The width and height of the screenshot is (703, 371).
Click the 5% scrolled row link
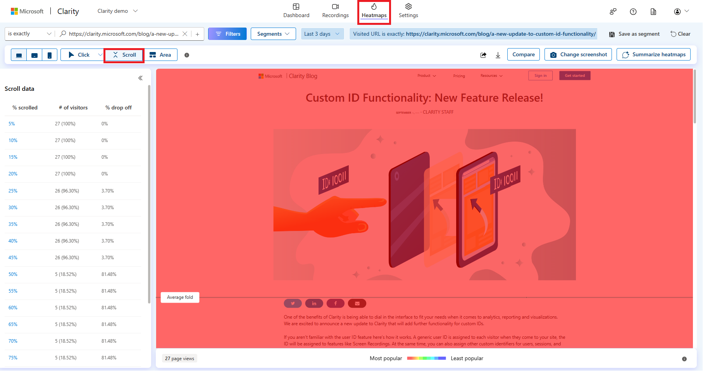(12, 124)
